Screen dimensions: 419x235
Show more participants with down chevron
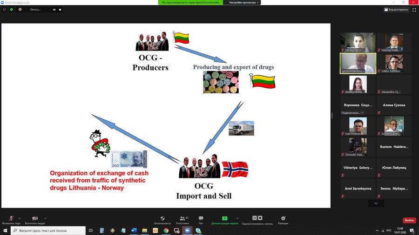point(376,203)
